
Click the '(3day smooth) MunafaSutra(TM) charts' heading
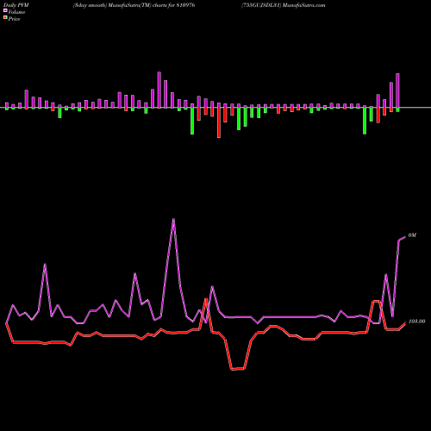point(121,5)
